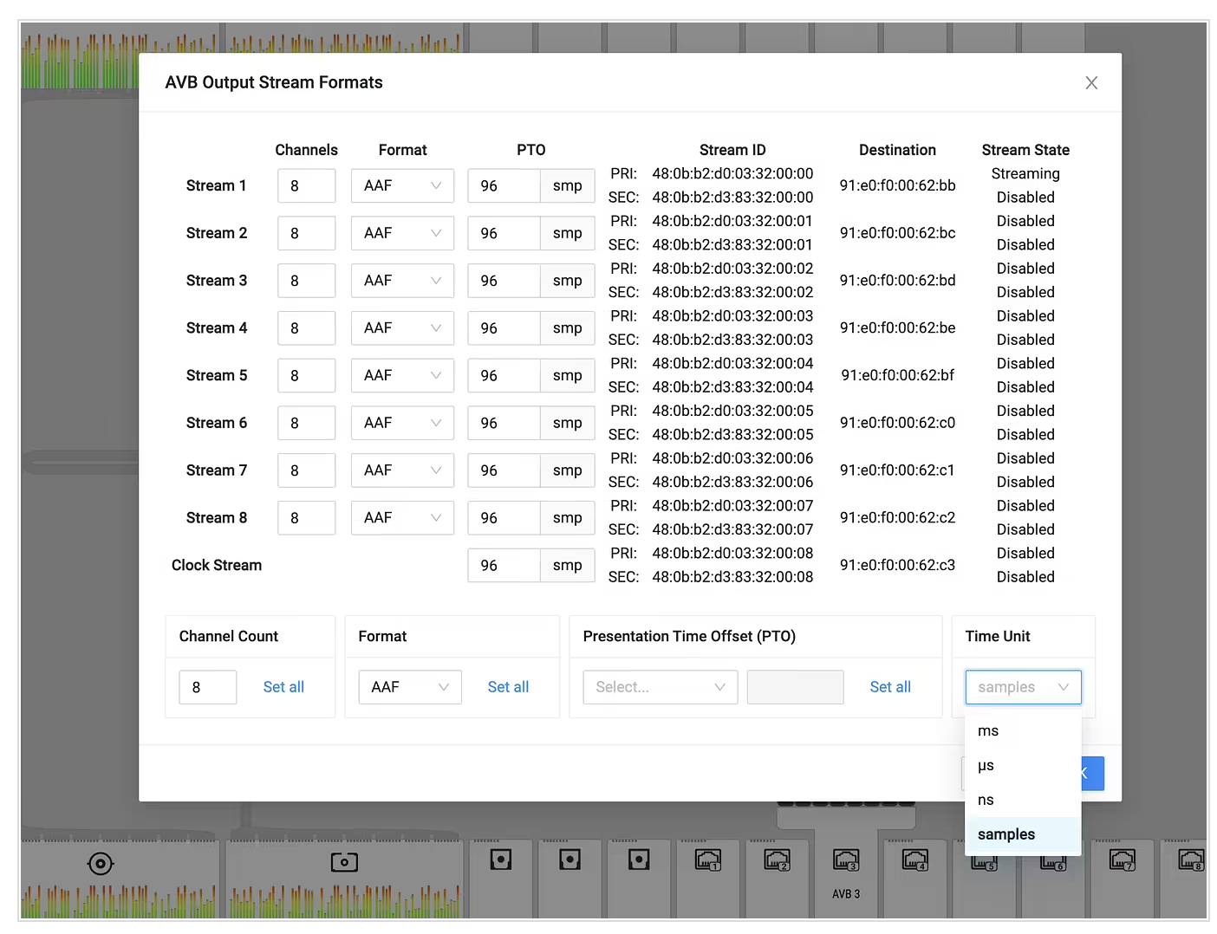
Task: Click Set all under Presentation Time Offset
Action: [890, 687]
